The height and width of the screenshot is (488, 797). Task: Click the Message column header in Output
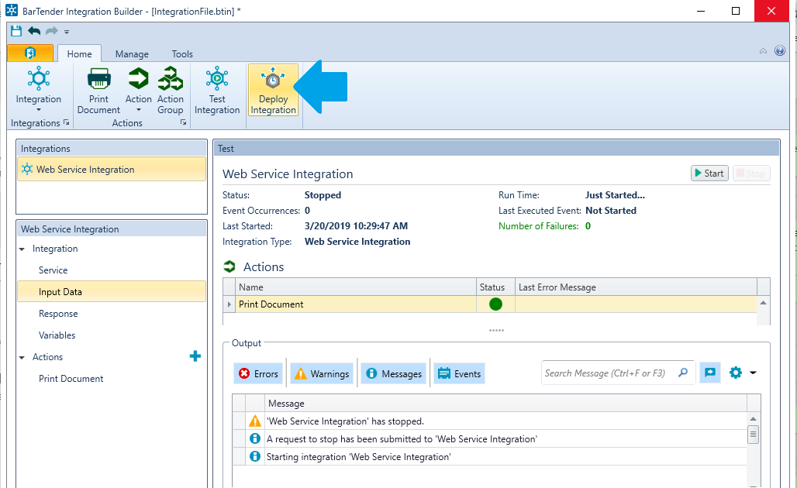point(506,404)
